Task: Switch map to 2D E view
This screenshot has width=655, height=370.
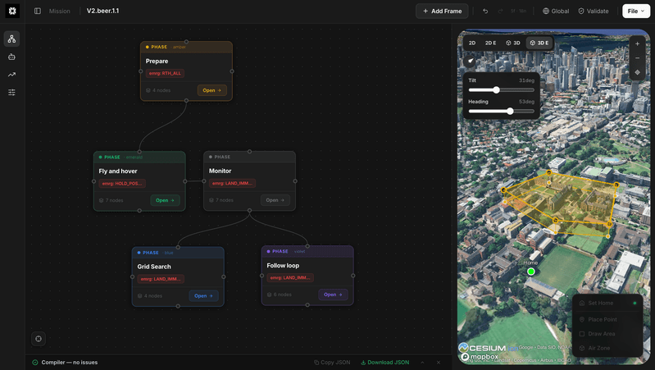Action: (490, 43)
